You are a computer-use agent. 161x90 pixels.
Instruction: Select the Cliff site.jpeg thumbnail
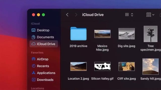127,66
